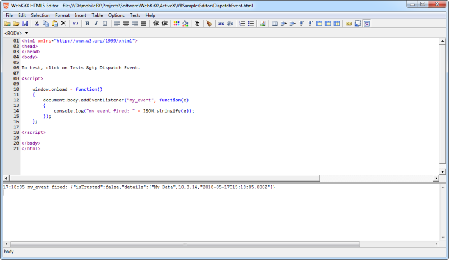Open the Options menu
This screenshot has width=449, height=260.
point(116,16)
